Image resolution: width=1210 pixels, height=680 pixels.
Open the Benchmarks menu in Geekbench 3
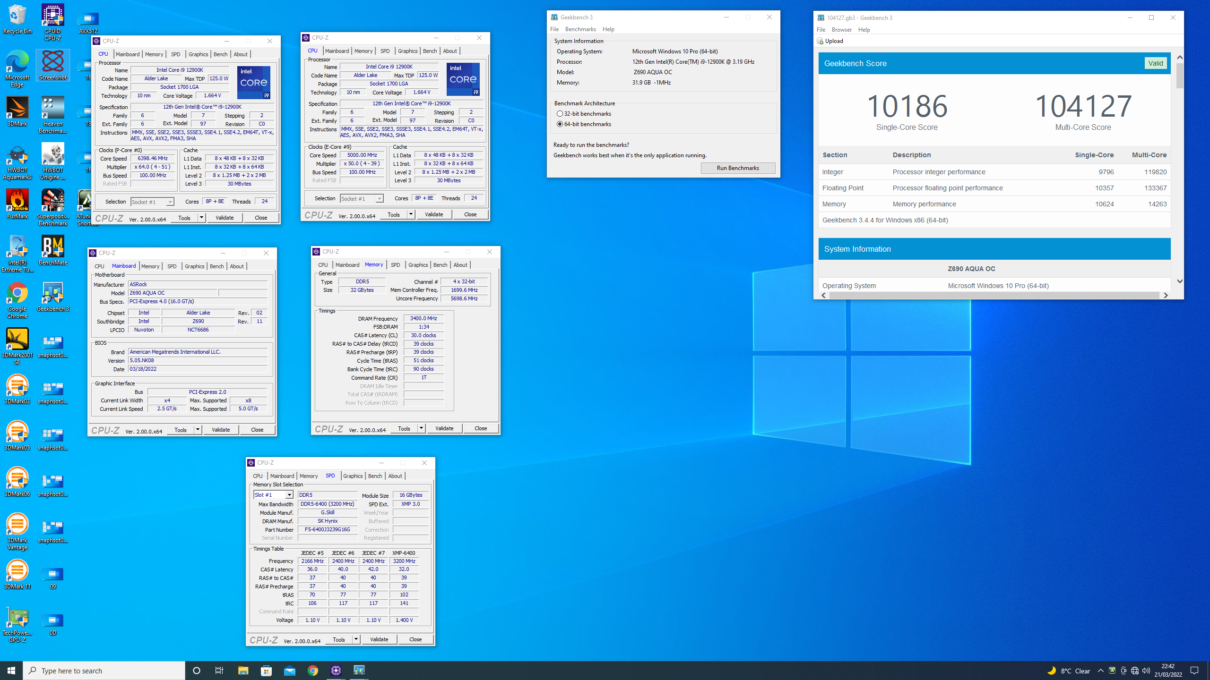tap(580, 29)
